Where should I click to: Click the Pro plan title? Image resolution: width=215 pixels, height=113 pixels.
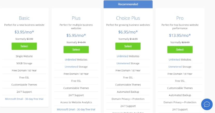180,18
